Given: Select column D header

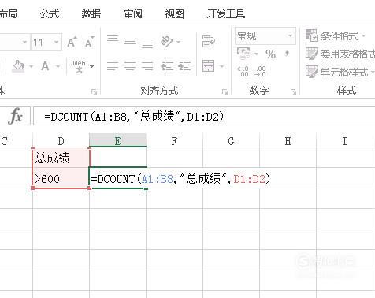Looking at the screenshot, I should pyautogui.click(x=61, y=141).
